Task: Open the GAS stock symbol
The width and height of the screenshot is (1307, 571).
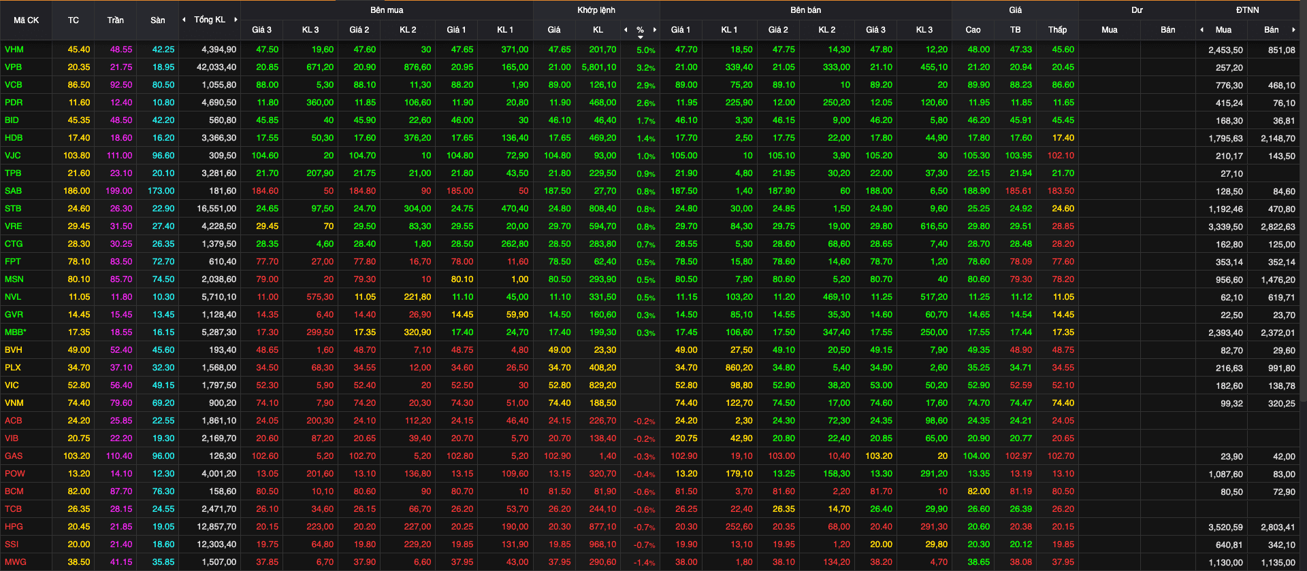Action: [14, 456]
